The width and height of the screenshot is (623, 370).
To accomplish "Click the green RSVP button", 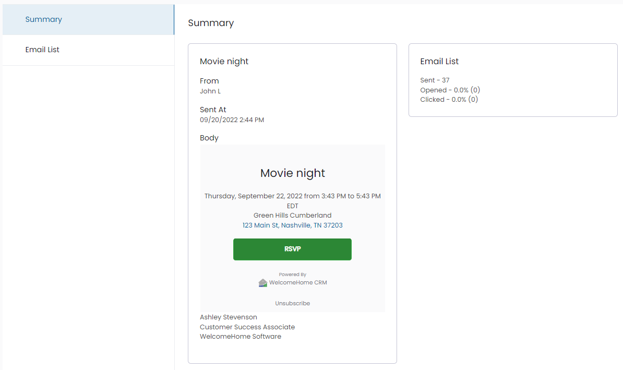I will pos(292,249).
